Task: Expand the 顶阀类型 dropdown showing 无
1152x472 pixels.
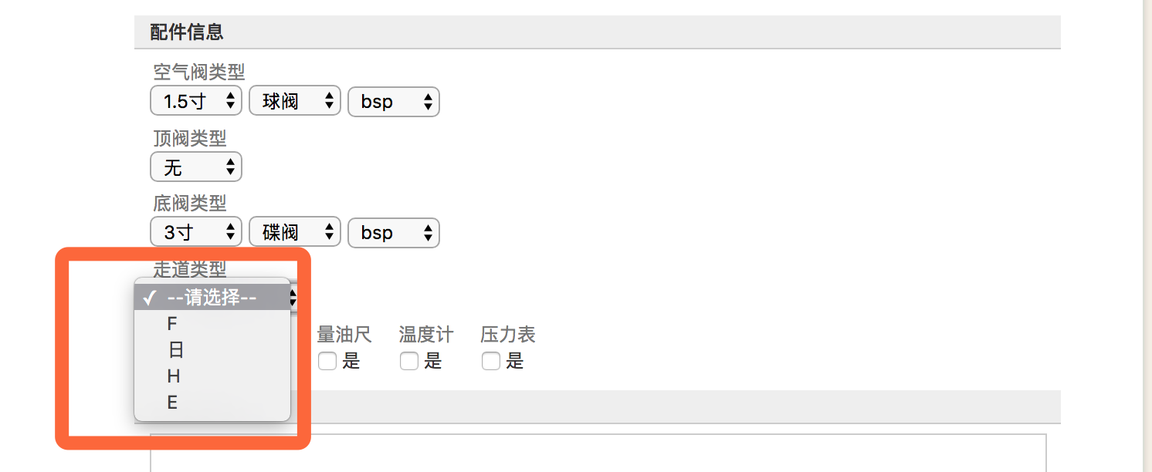Action: (x=196, y=167)
